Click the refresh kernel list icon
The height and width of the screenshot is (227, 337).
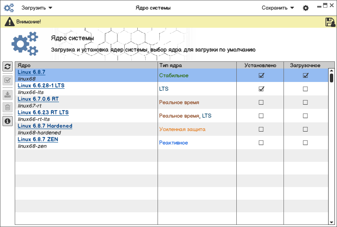[7, 66]
